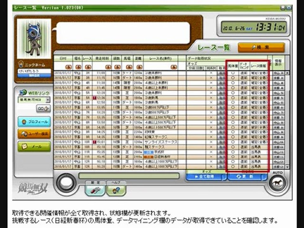Click the 16:20 start time cell
304x228 pixels.
tap(101, 167)
